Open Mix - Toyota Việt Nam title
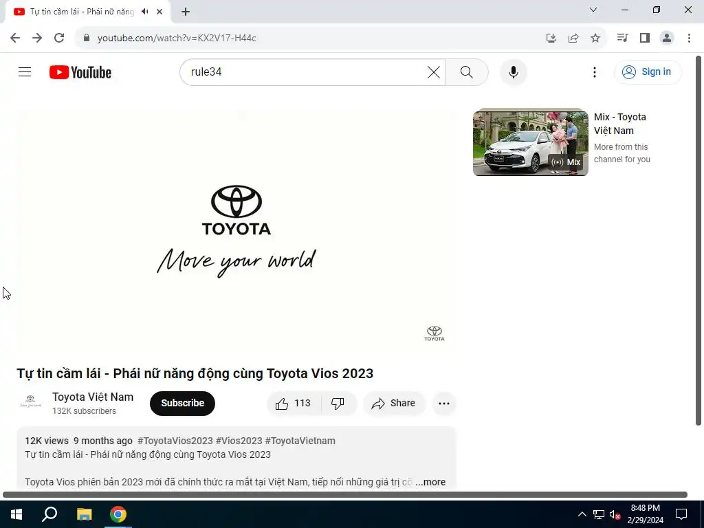704x528 pixels. click(620, 124)
